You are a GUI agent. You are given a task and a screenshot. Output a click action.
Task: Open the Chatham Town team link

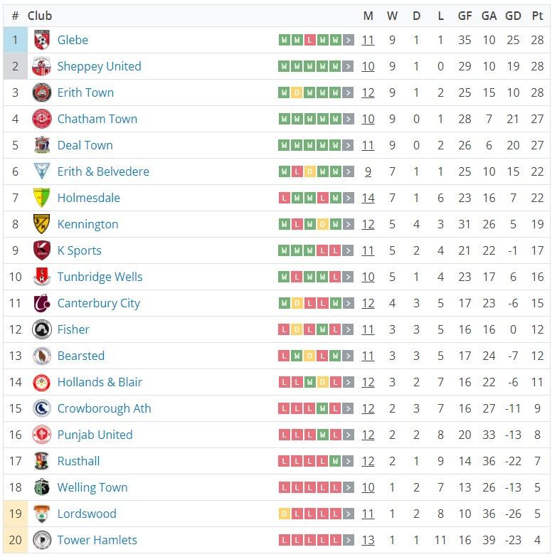[x=97, y=119]
